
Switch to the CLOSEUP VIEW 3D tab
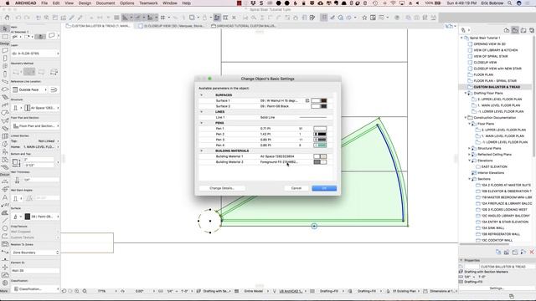coord(172,26)
